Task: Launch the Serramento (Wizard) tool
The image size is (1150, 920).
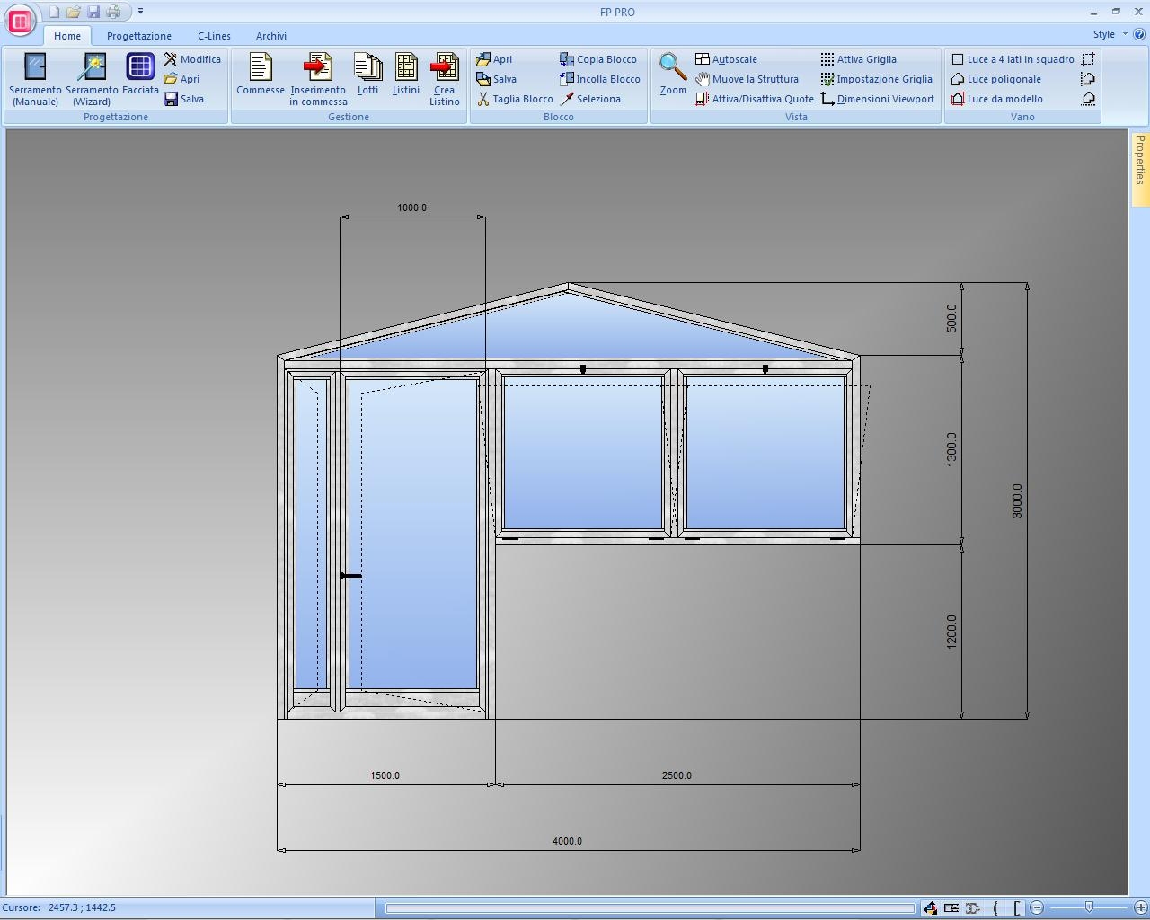Action: [x=92, y=79]
